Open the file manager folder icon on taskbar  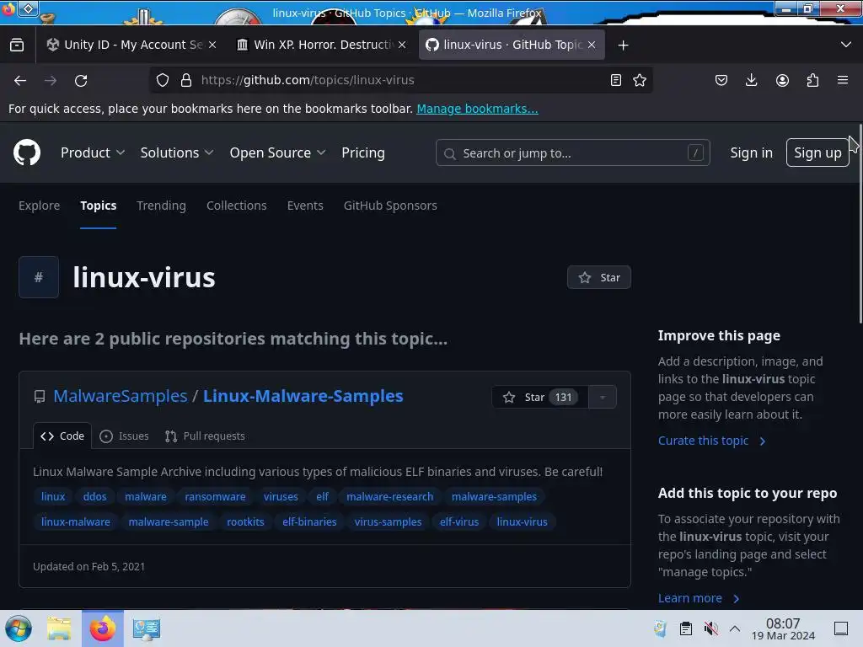click(59, 628)
